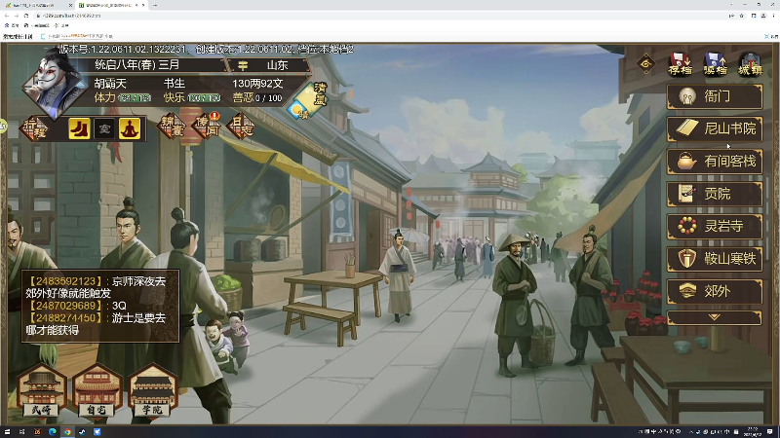Open 鞍山寒铁 shop

[715, 259]
